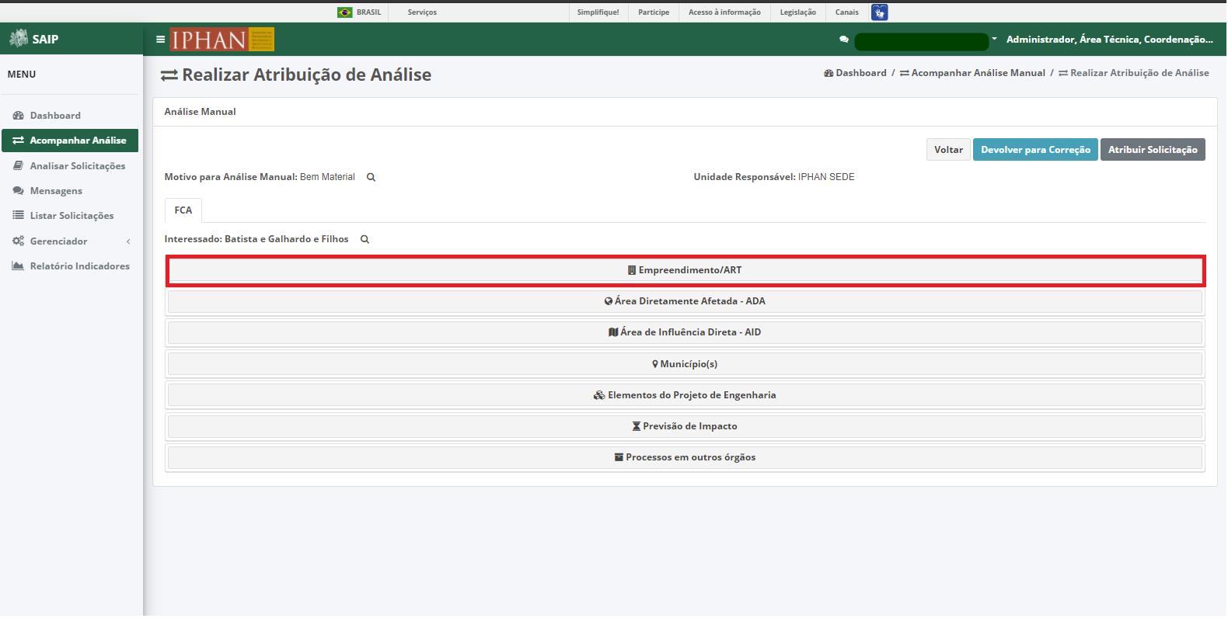Click the Administrador, Área Técnica user label
1228x618 pixels.
[x=1110, y=40]
